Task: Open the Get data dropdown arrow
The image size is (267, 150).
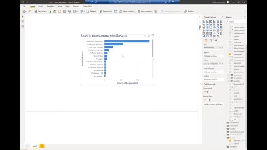Action: [x=46, y=11]
